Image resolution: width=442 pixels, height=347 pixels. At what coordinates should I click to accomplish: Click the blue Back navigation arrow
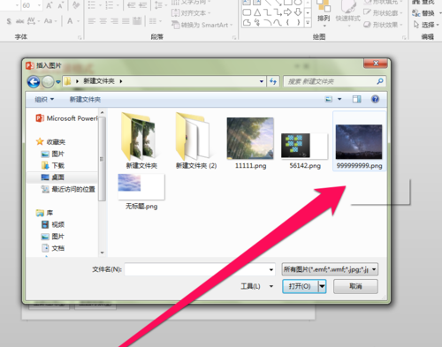tap(34, 81)
